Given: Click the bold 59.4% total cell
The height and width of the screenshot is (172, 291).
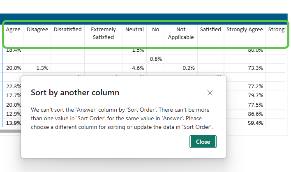Looking at the screenshot, I should point(256,123).
